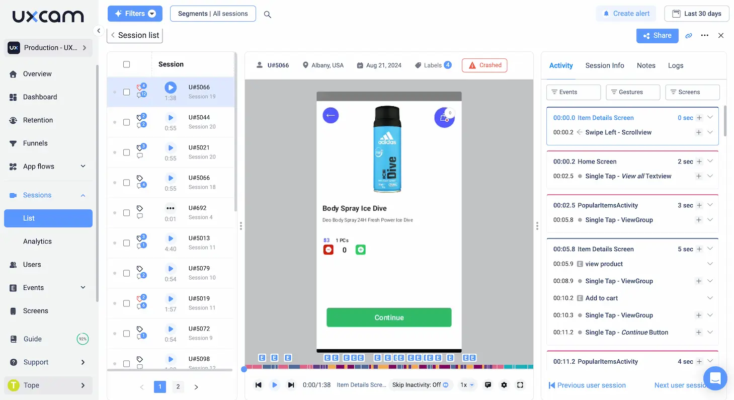Click the session timeline progress bar
This screenshot has width=734, height=400.
(389, 367)
